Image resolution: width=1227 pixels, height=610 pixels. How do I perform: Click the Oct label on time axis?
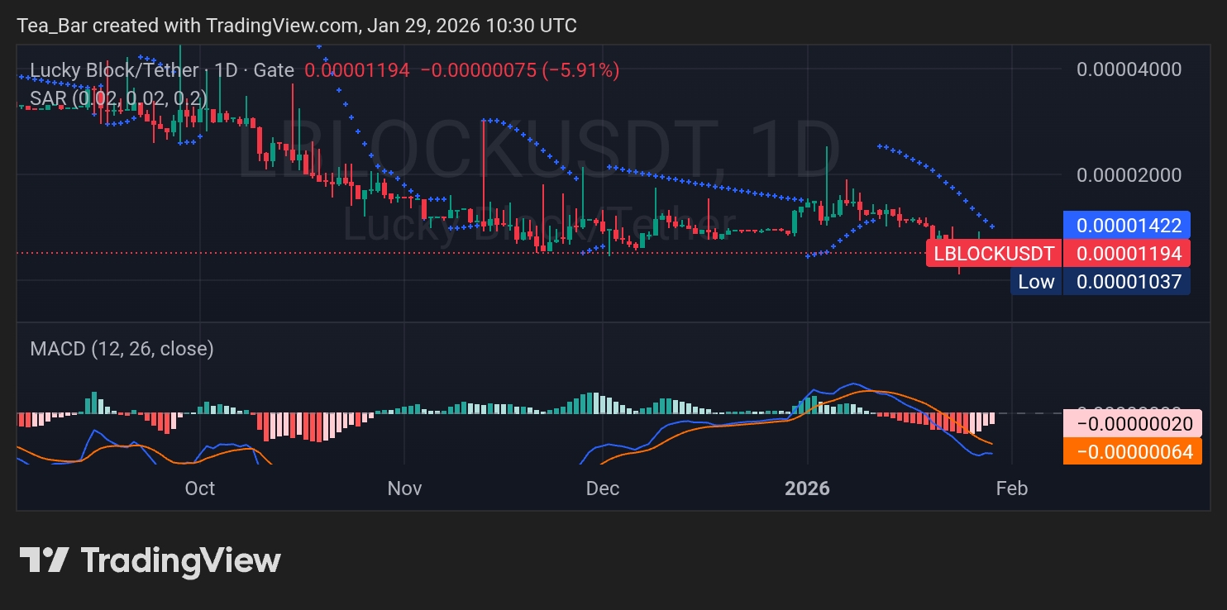pos(200,488)
